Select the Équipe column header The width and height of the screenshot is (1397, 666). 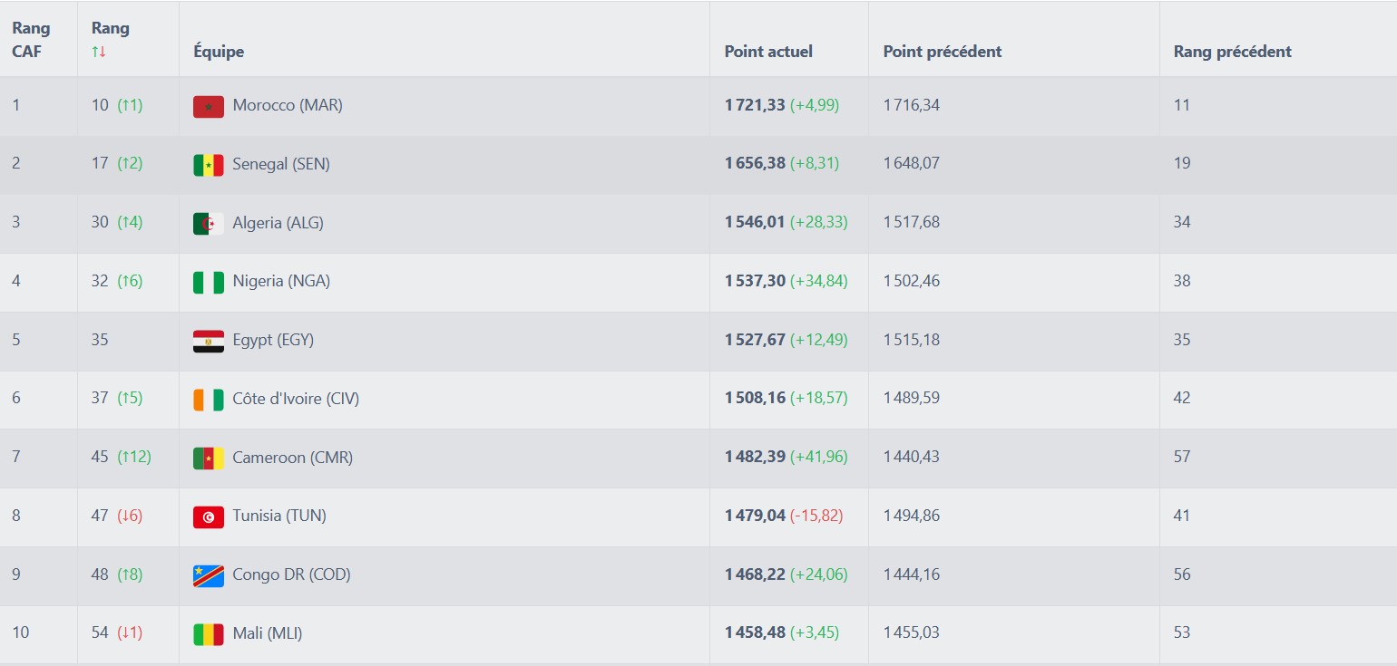(x=219, y=52)
